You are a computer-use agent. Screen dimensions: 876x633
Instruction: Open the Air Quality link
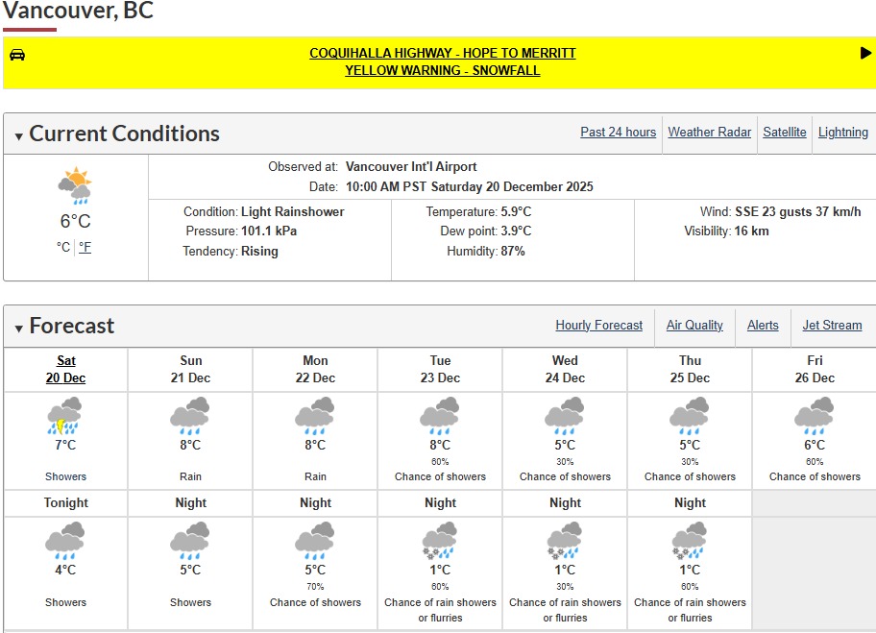(694, 326)
